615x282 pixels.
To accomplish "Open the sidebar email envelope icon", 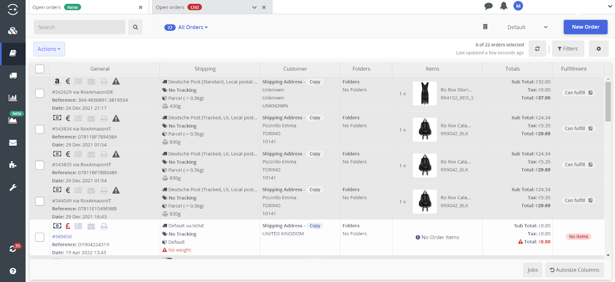I will pyautogui.click(x=13, y=143).
